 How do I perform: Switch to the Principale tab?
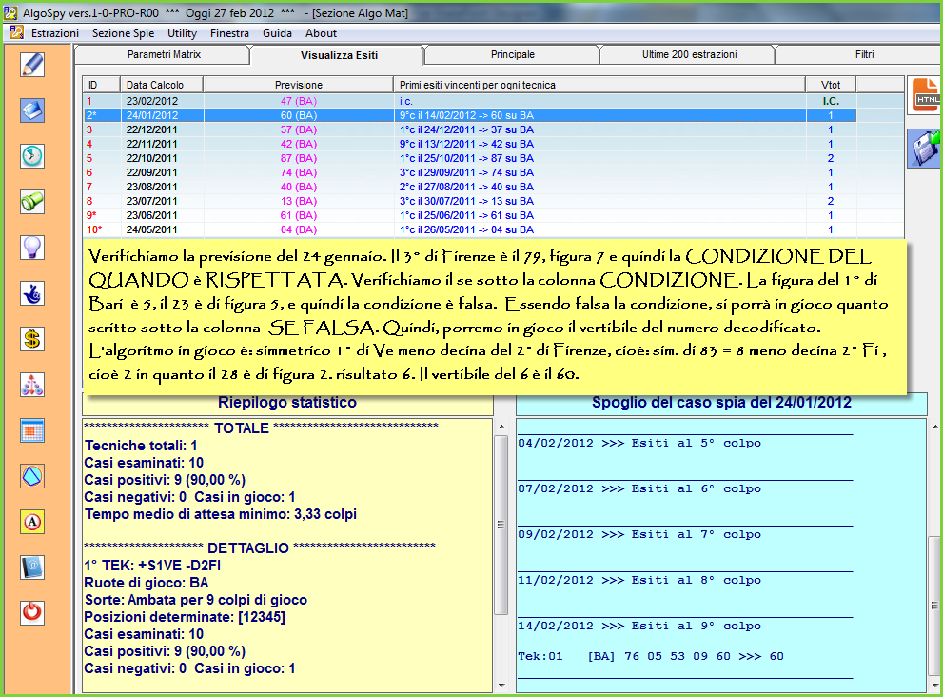(512, 55)
